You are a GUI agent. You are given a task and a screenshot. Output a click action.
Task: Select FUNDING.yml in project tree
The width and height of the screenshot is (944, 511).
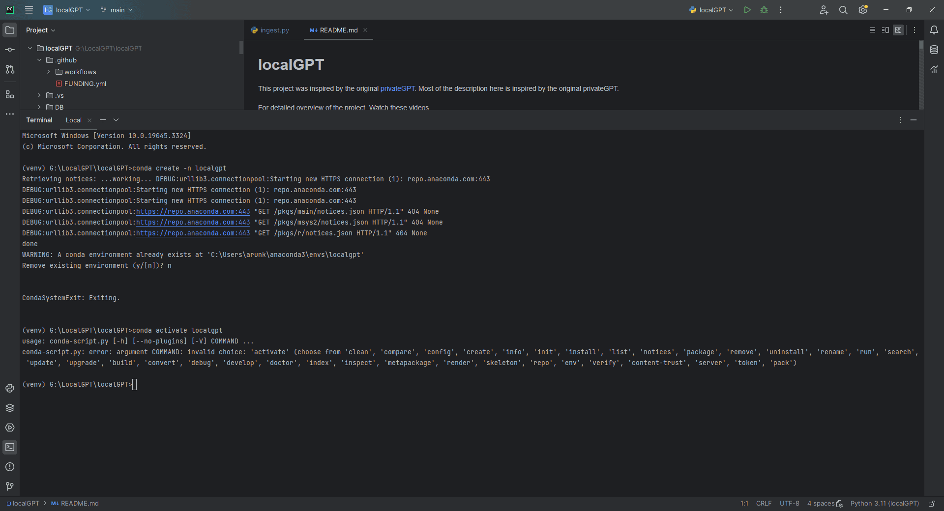85,84
